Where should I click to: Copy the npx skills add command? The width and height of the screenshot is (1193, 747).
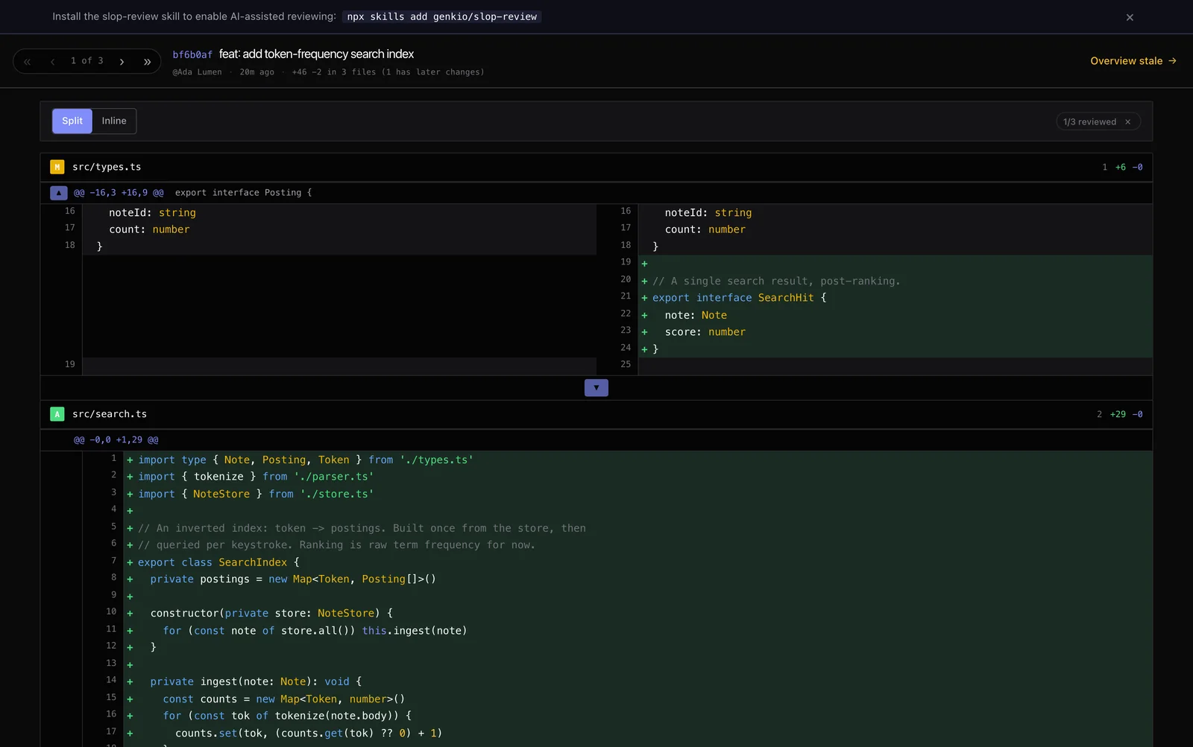(442, 16)
